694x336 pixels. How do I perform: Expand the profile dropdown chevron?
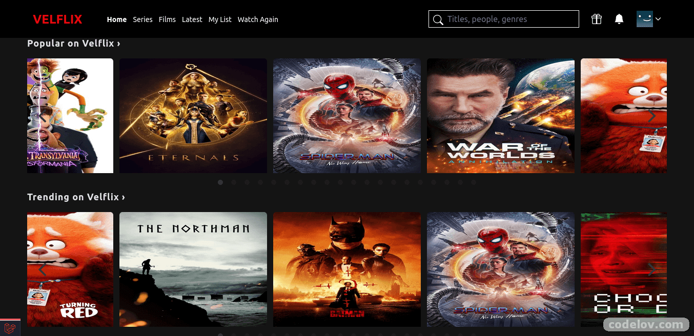click(658, 19)
